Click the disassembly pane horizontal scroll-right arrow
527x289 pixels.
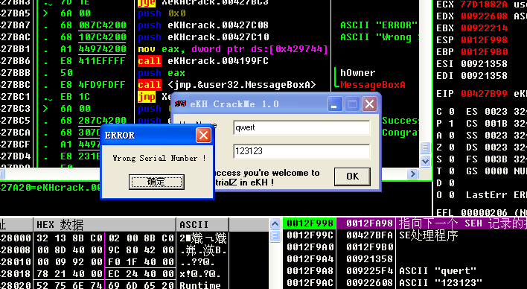coord(412,174)
